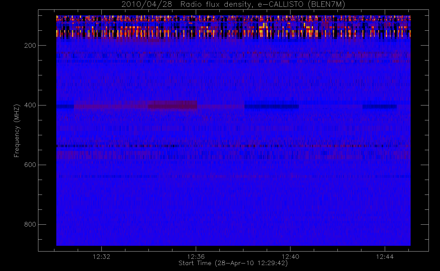The image size is (440, 271).
Task: Click the '12:36' time tick label
Action: (x=196, y=257)
